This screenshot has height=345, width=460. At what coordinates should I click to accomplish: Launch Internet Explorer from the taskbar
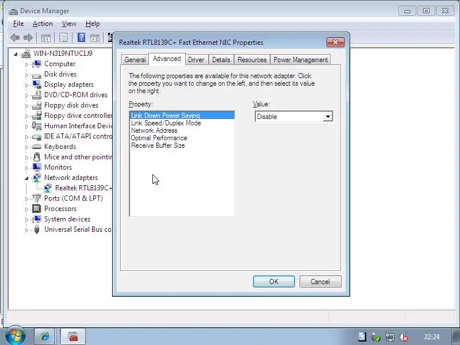(44, 336)
